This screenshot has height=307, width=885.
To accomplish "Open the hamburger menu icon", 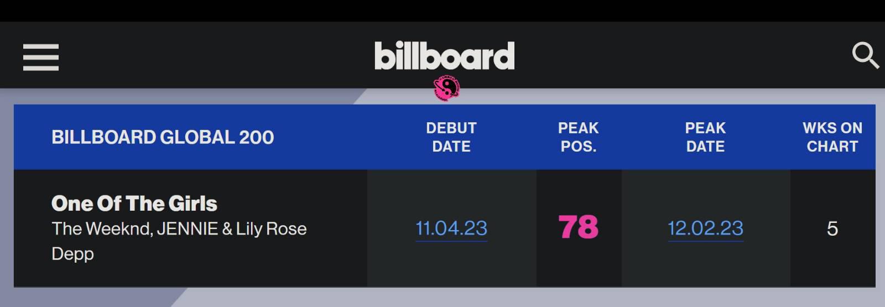I will [41, 58].
